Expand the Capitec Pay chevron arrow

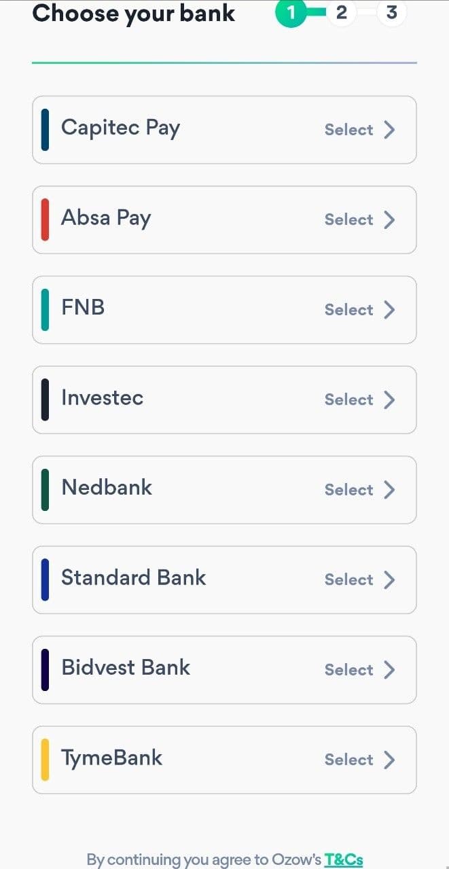coord(389,130)
